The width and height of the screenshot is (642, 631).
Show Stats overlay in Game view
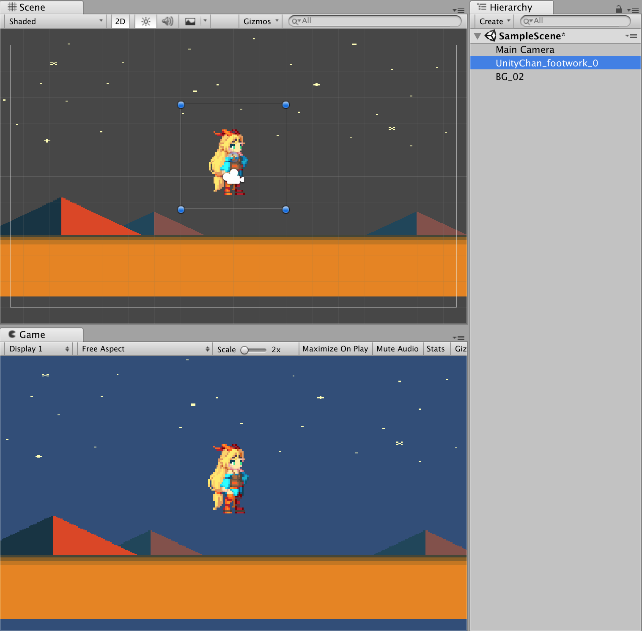tap(435, 349)
